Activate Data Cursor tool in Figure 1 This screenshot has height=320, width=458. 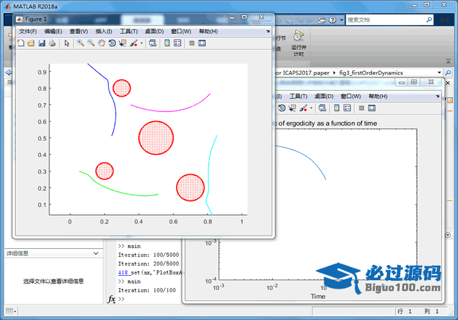click(122, 43)
